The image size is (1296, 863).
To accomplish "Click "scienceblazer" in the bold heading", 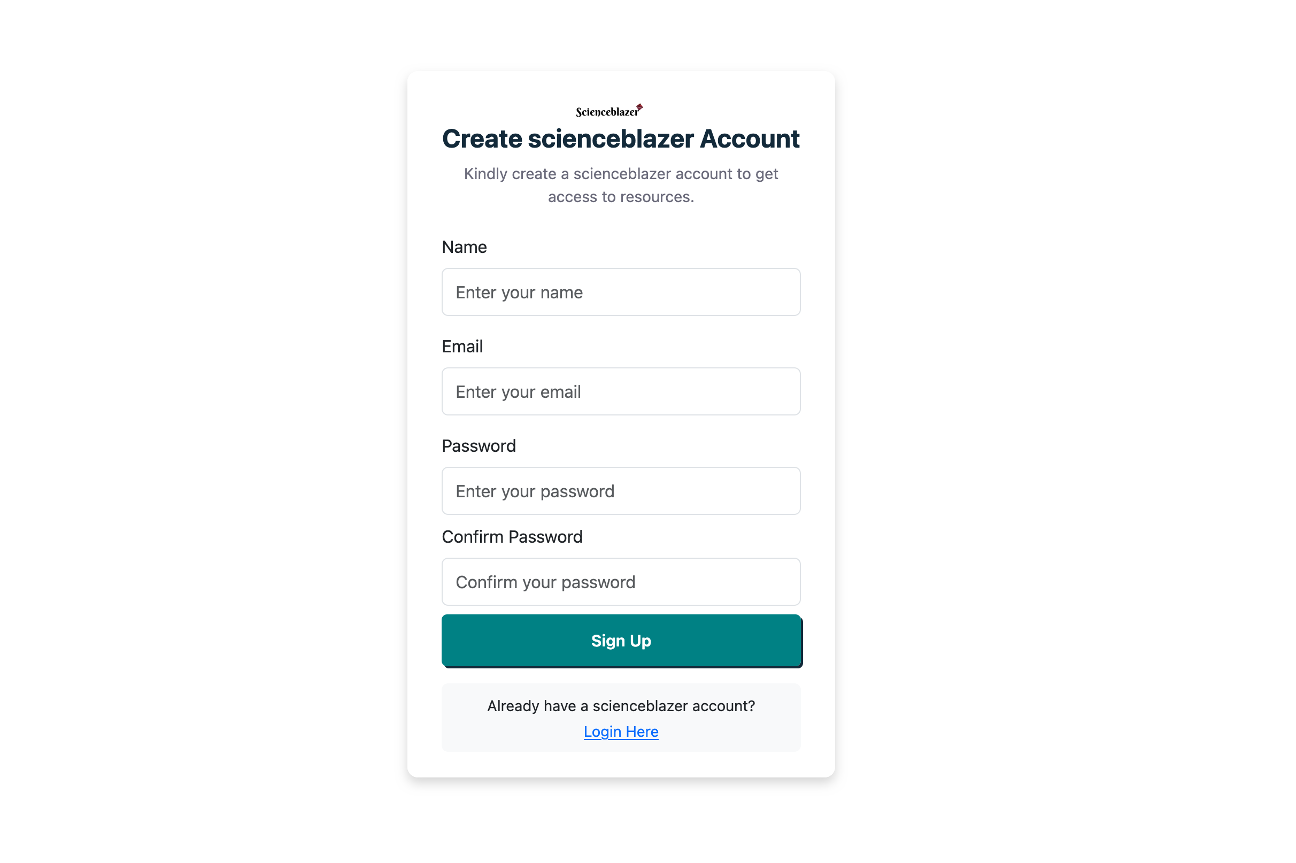I will coord(610,138).
